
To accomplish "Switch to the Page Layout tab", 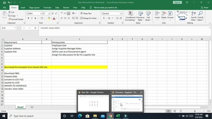I will tap(34, 8).
